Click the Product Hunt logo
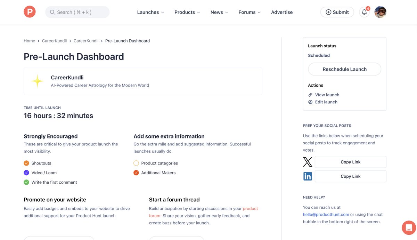This screenshot has height=240, width=417. tap(30, 12)
